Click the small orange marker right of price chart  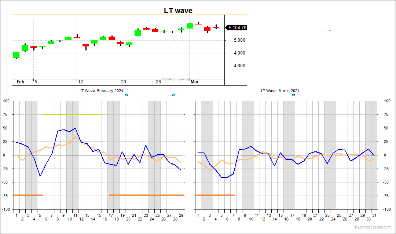(330, 30)
